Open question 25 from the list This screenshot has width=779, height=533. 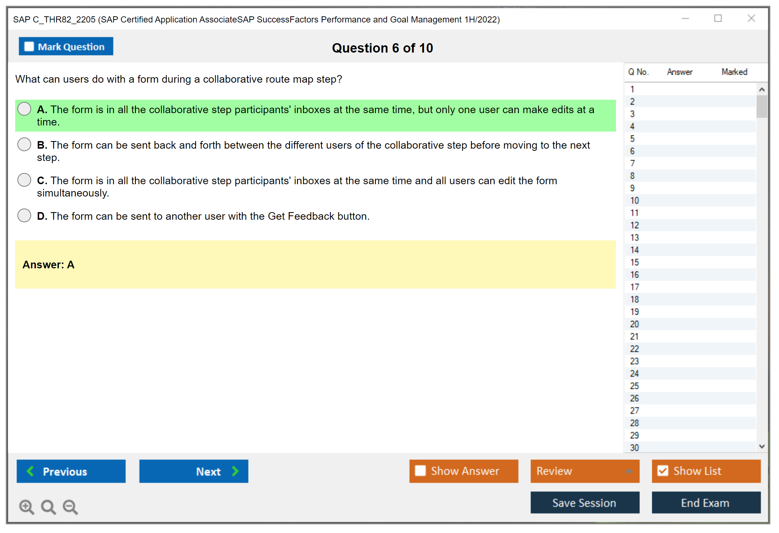point(634,386)
